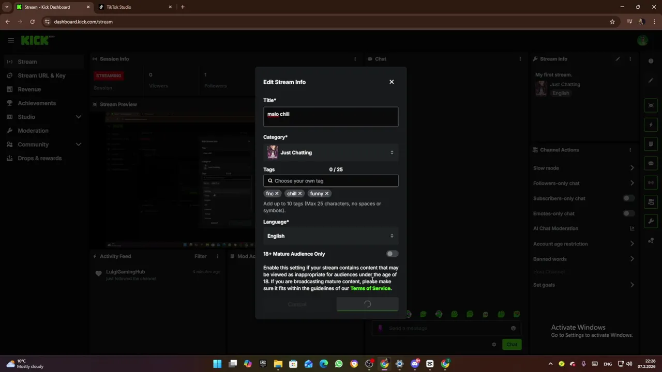Open the English language dropdown

pyautogui.click(x=330, y=236)
